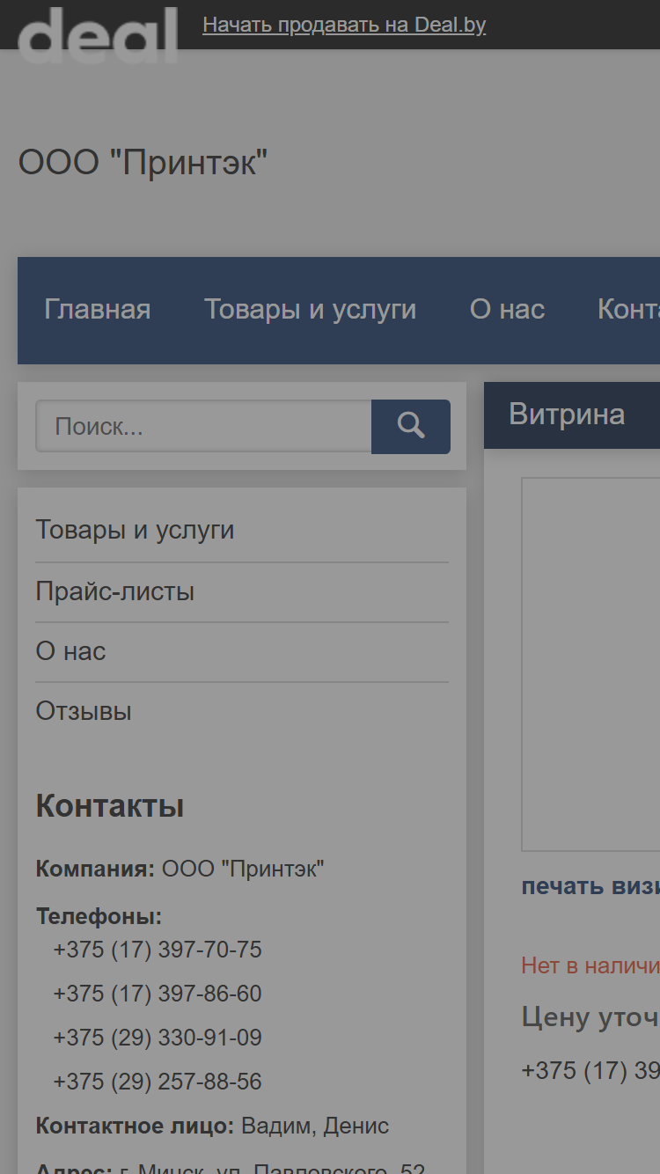Click 'Цену уточняйте' price text
Viewport: 660px width, 1174px height.
pos(590,1017)
